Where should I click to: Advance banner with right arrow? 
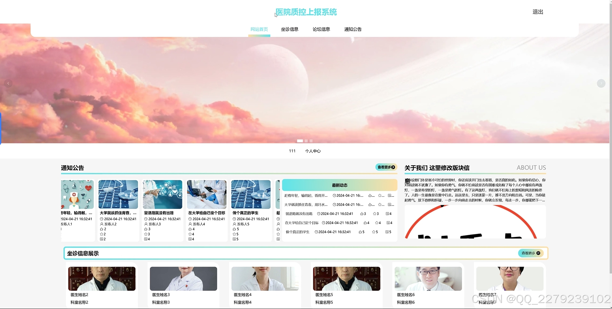tap(601, 83)
